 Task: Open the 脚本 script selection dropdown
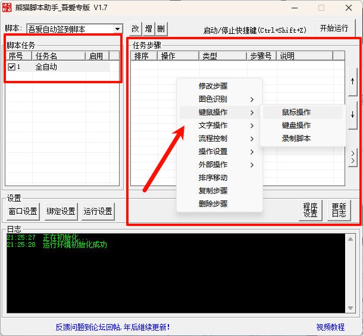click(x=117, y=29)
